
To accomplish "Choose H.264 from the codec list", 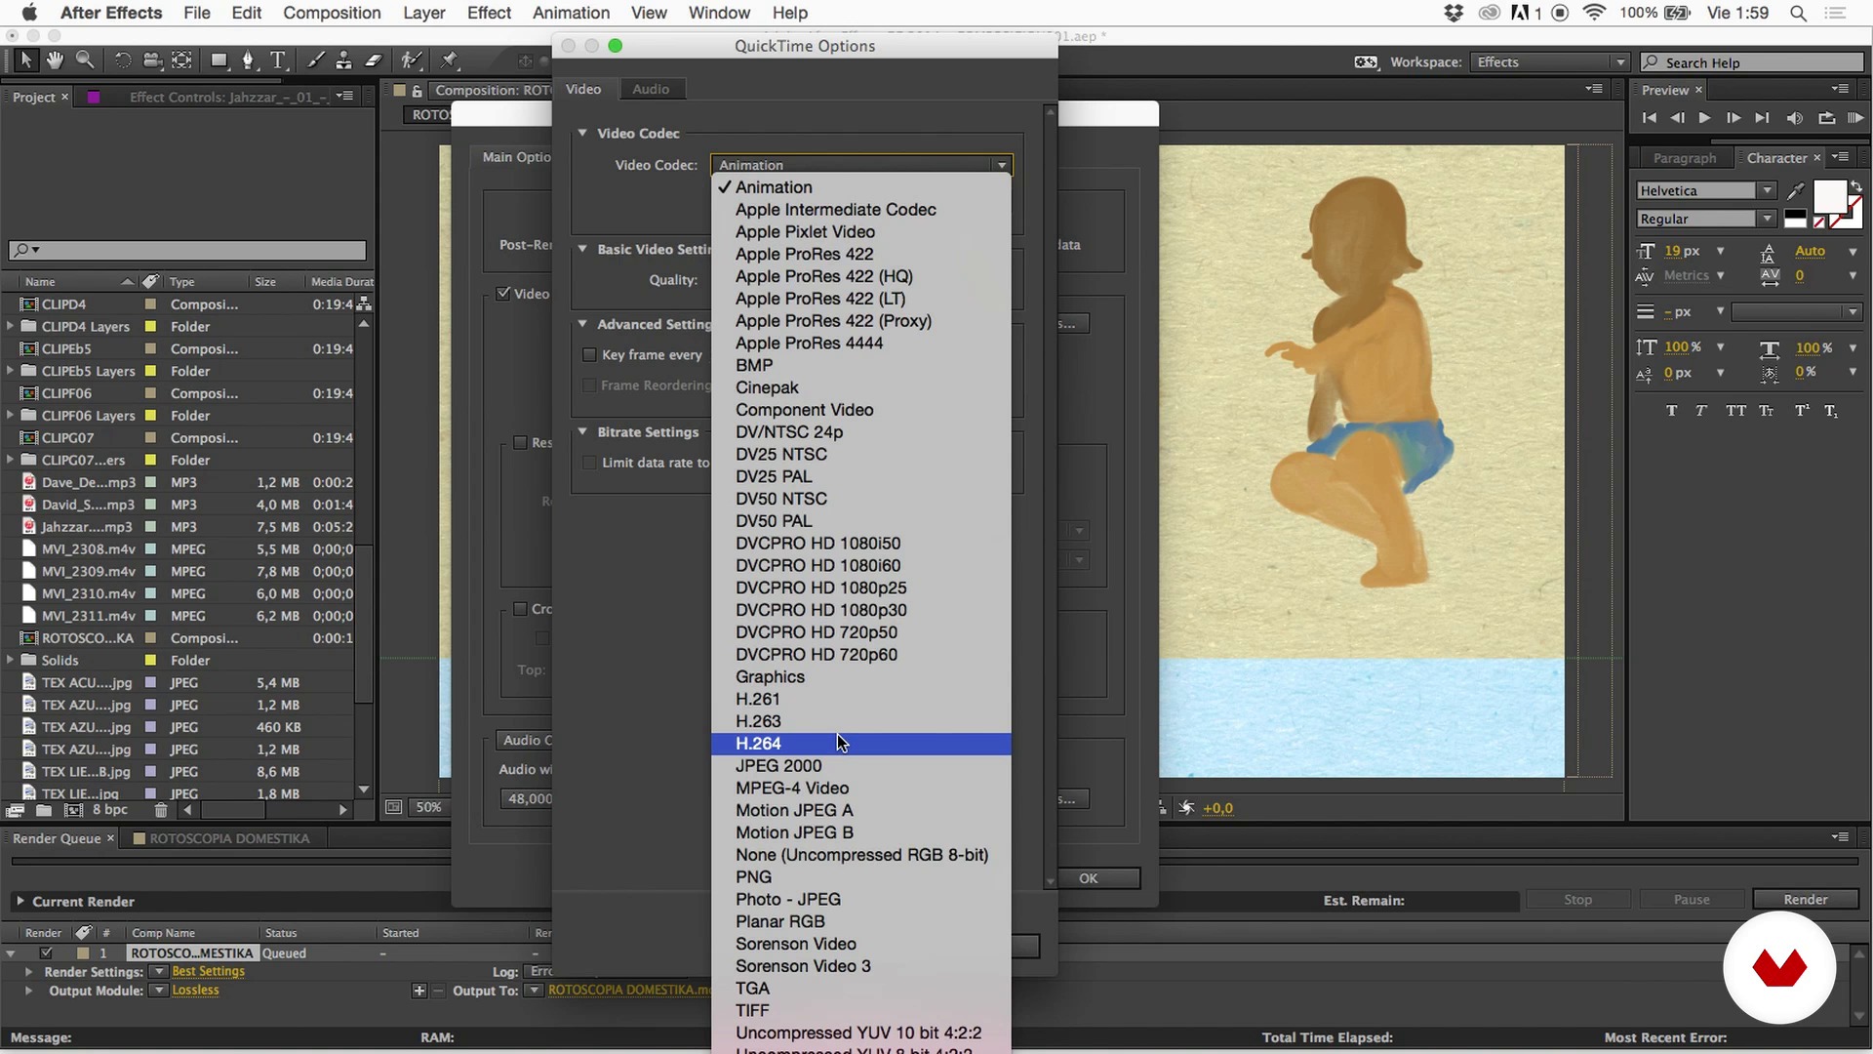I will pyautogui.click(x=860, y=744).
